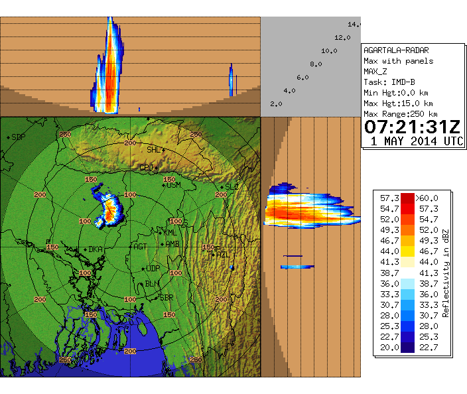Select the pale cream swatch right of 41.3
The height and width of the screenshot is (394, 467).
[407, 262]
